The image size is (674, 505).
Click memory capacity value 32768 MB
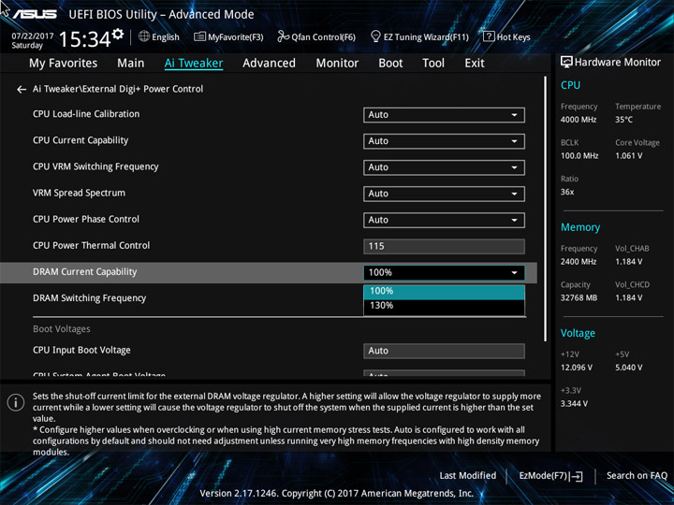coord(579,298)
